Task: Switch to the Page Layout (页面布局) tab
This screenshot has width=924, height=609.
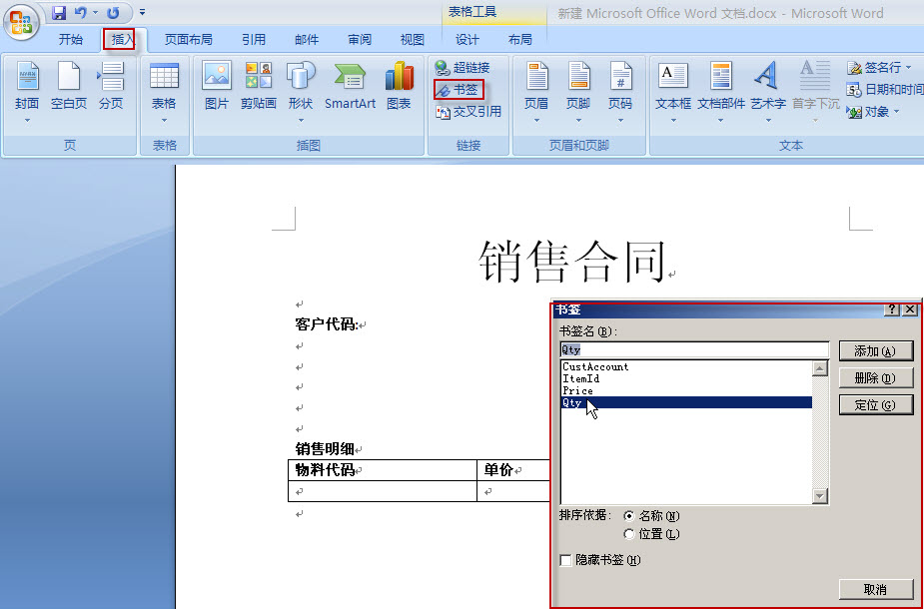Action: pos(188,40)
